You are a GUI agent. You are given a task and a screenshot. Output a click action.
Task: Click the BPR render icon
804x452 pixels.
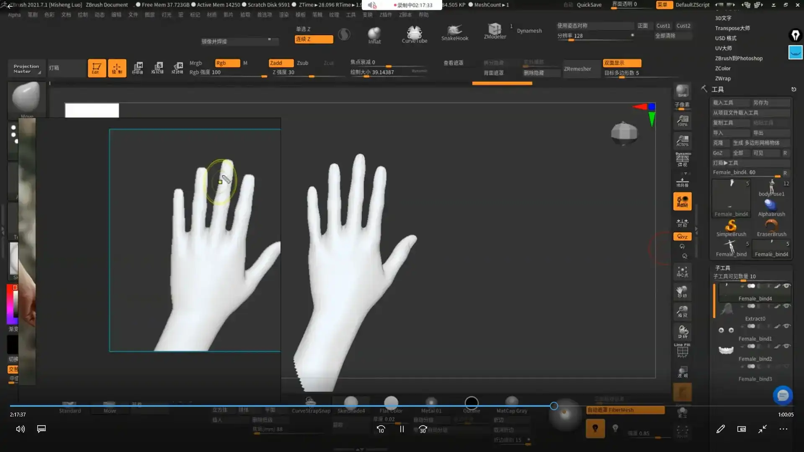point(682,91)
